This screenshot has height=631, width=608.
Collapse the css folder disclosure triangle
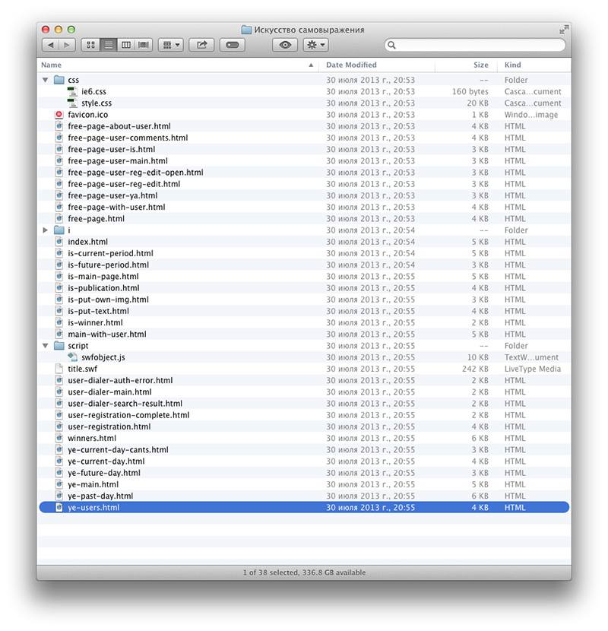pyautogui.click(x=46, y=80)
